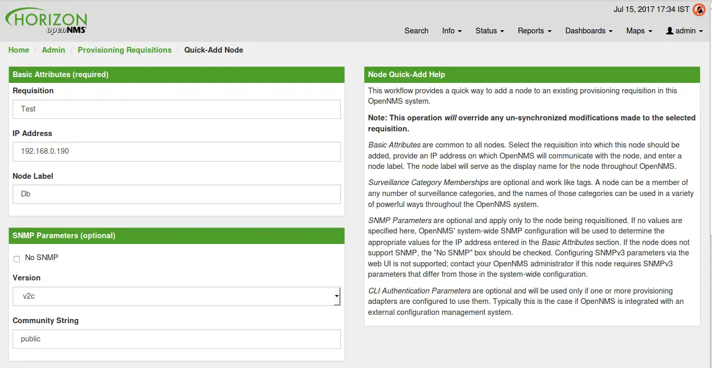Navigate to Admin breadcrumb link
The width and height of the screenshot is (712, 368).
pos(53,50)
